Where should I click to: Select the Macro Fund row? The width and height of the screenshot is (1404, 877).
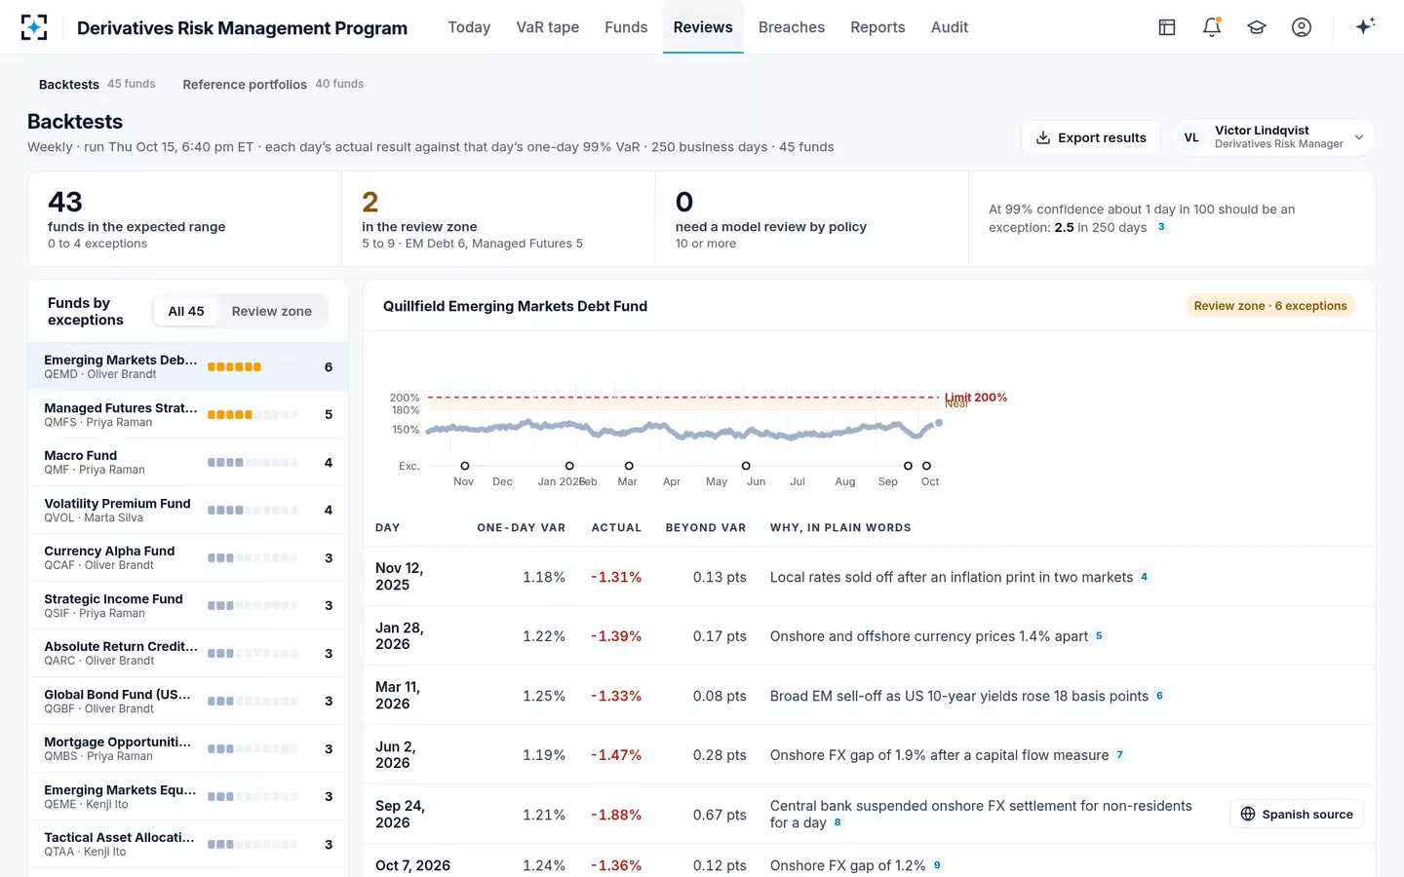188,463
